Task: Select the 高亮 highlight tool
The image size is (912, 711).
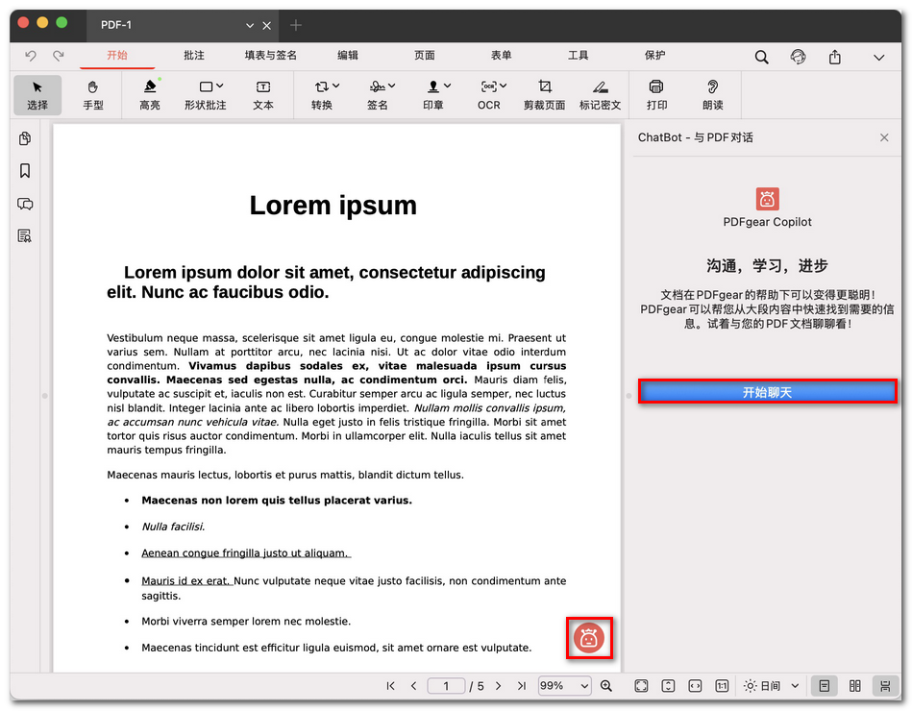Action: [149, 94]
